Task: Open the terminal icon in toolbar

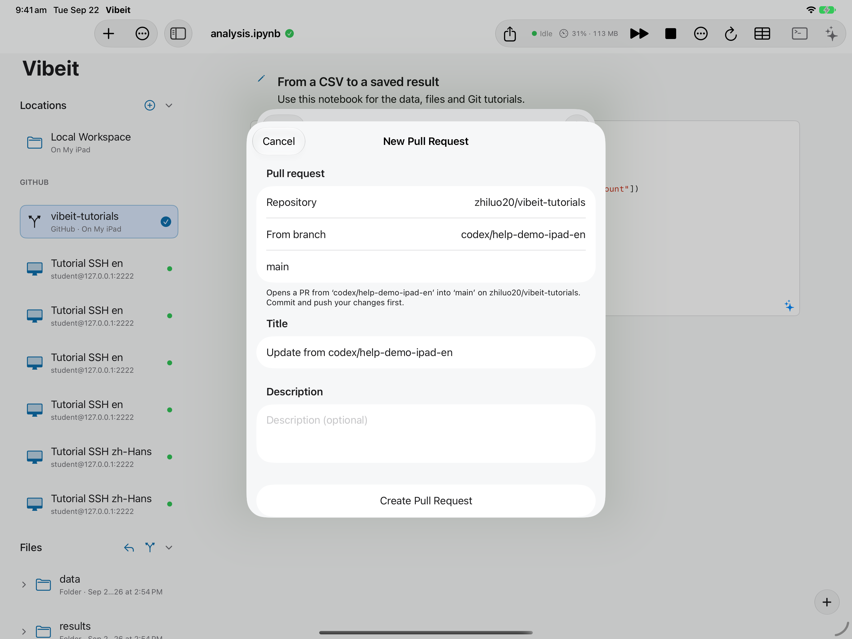Action: (x=800, y=33)
